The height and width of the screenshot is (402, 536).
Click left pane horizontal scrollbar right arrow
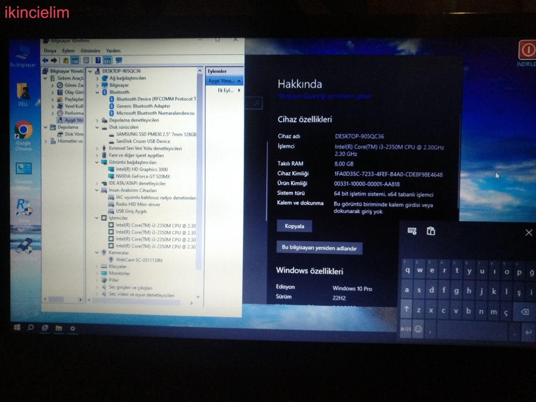(80, 300)
